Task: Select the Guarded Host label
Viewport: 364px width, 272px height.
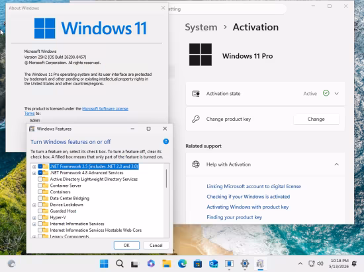Action: pos(63,211)
